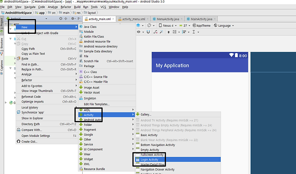Open the Navigate menu
This screenshot has width=296, height=174.
tap(30, 7)
